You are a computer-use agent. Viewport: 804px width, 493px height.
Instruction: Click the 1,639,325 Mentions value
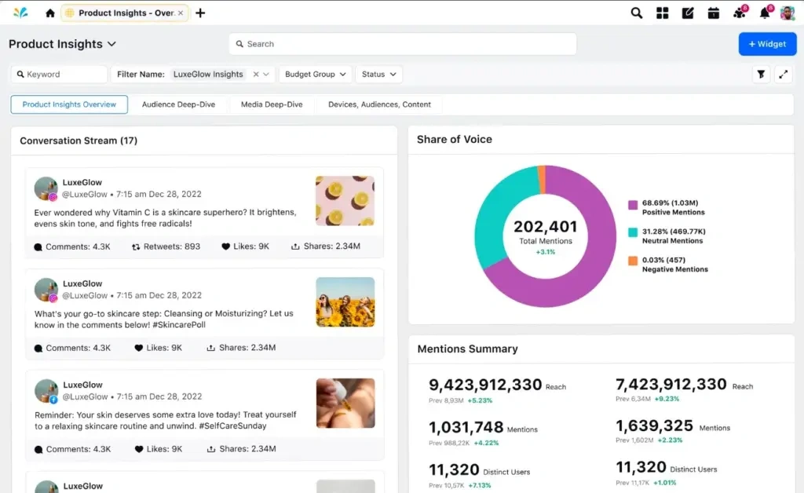click(x=654, y=425)
